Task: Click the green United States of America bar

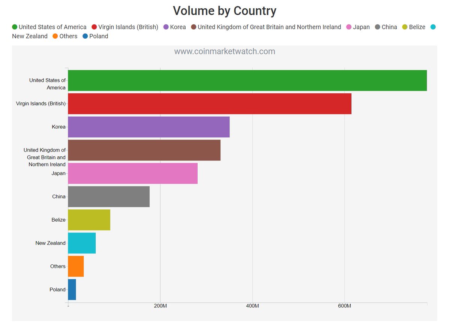Action: 247,80
